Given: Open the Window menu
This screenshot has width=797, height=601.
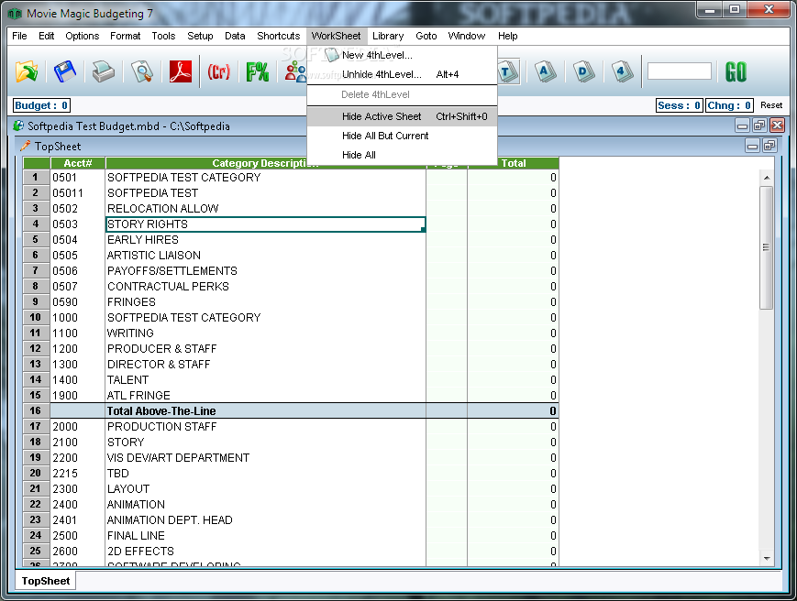Looking at the screenshot, I should coord(466,36).
